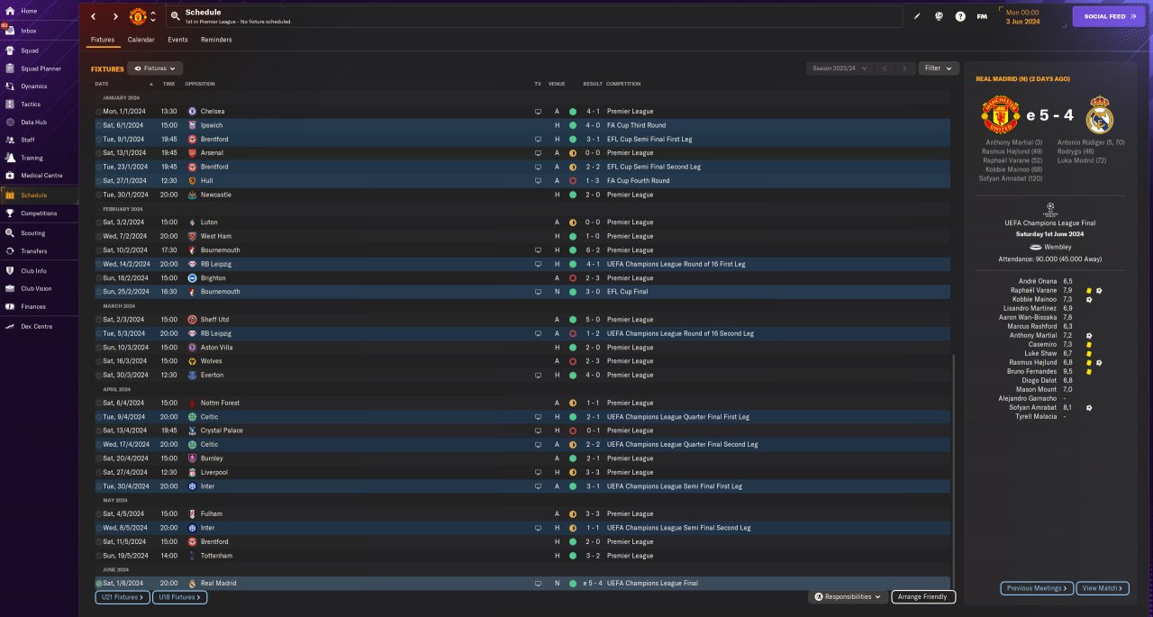
Task: Toggle the reminder circle for Real Madrid fixture
Action: (99, 584)
